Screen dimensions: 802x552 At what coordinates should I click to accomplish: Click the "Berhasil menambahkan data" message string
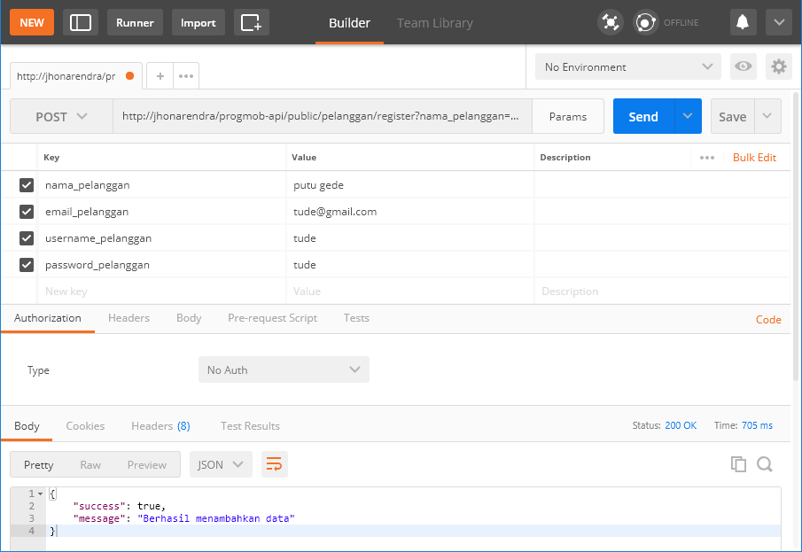(x=216, y=518)
